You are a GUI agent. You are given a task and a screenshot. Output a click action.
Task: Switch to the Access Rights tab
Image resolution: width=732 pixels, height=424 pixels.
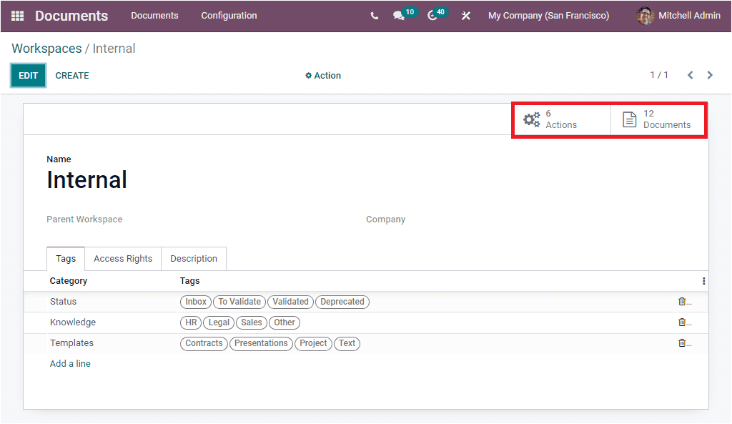tap(122, 258)
